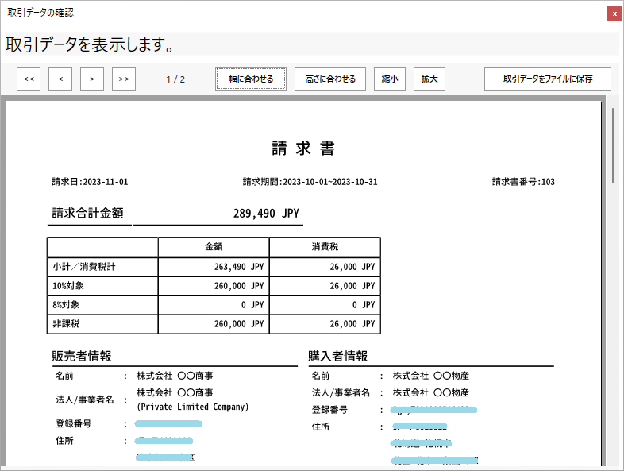Click the 購入者情報 section heading

338,356
